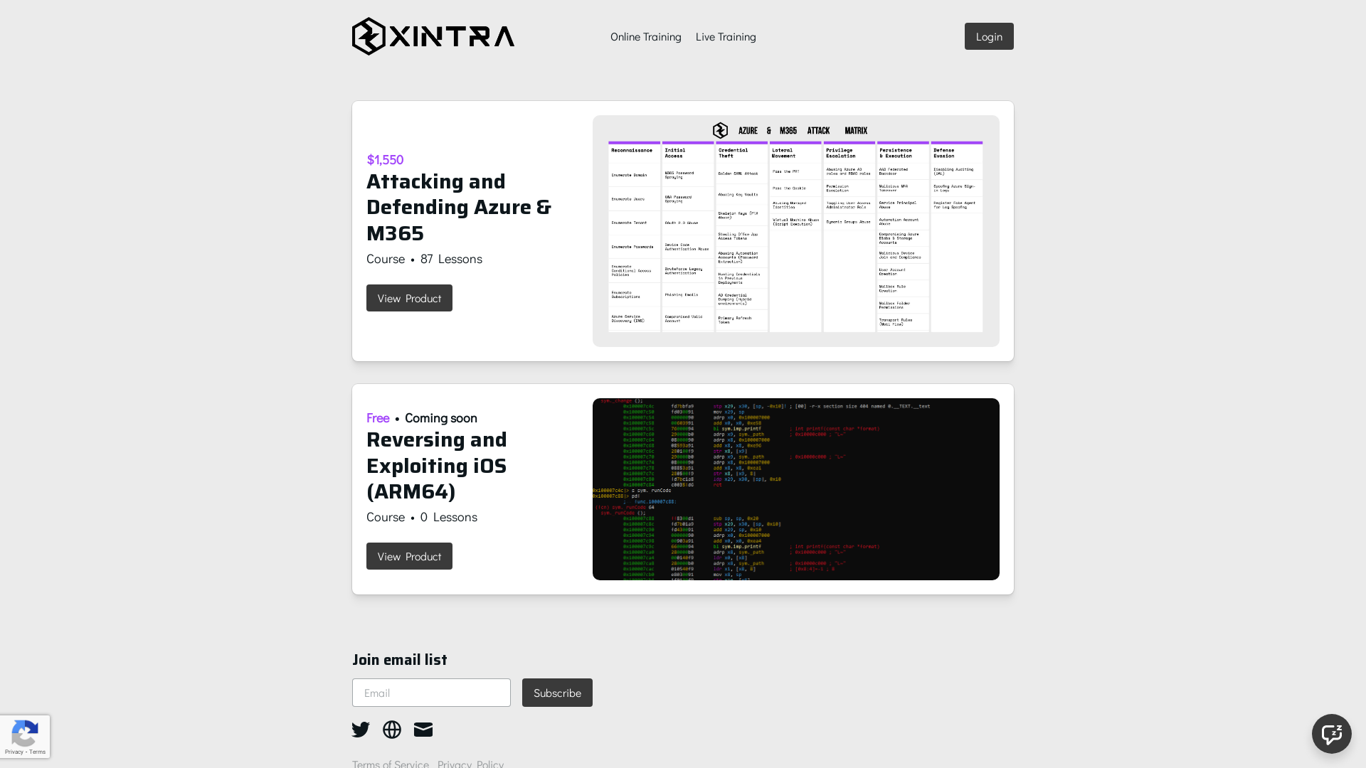The width and height of the screenshot is (1366, 768).
Task: View the iOS ARM64 code screenshot thumbnail
Action: [795, 489]
